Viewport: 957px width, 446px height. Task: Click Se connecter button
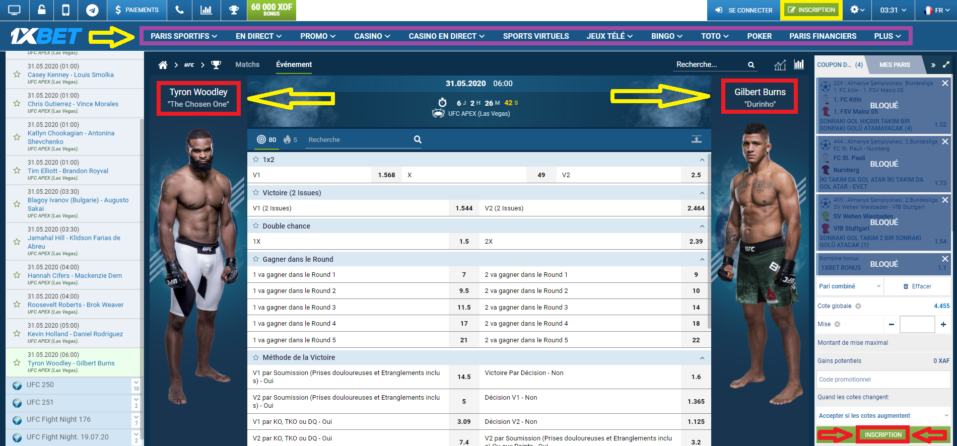743,10
